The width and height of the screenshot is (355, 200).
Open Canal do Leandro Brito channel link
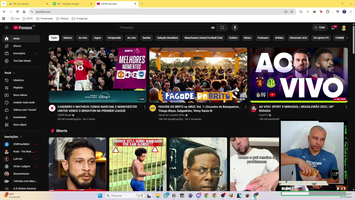(x=171, y=115)
